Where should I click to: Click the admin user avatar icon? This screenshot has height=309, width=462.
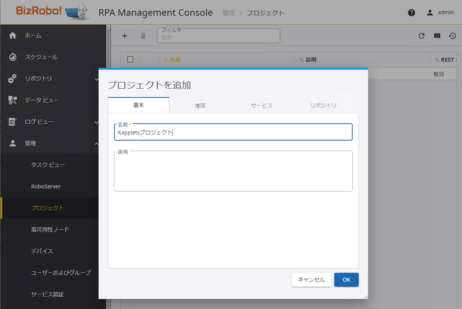pos(430,13)
